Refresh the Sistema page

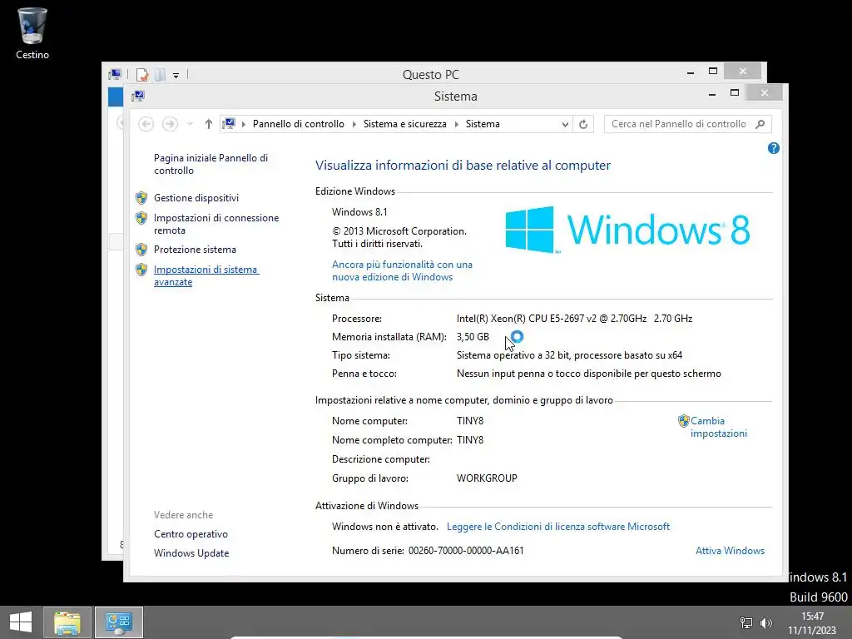pos(583,125)
